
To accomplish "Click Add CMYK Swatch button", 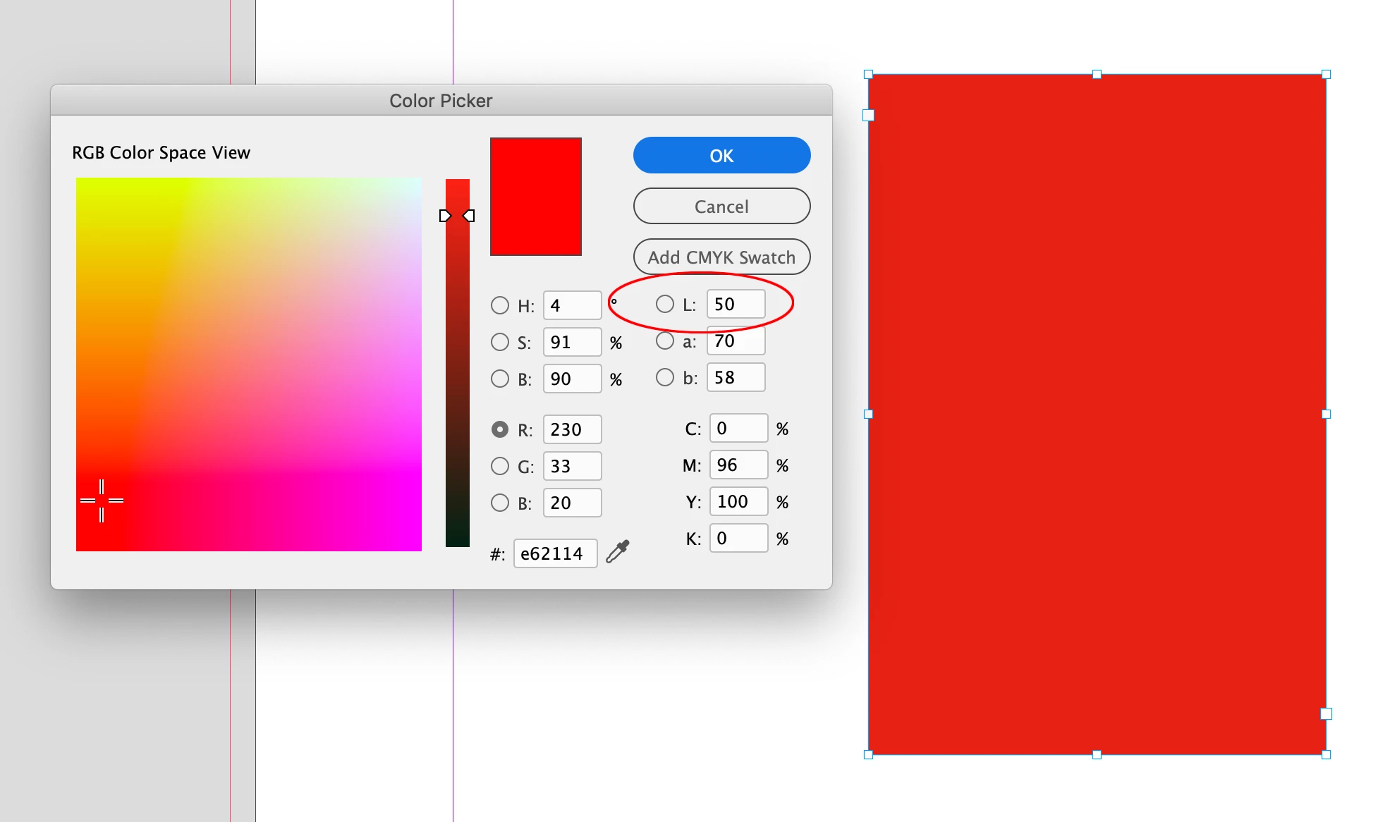I will click(x=721, y=257).
